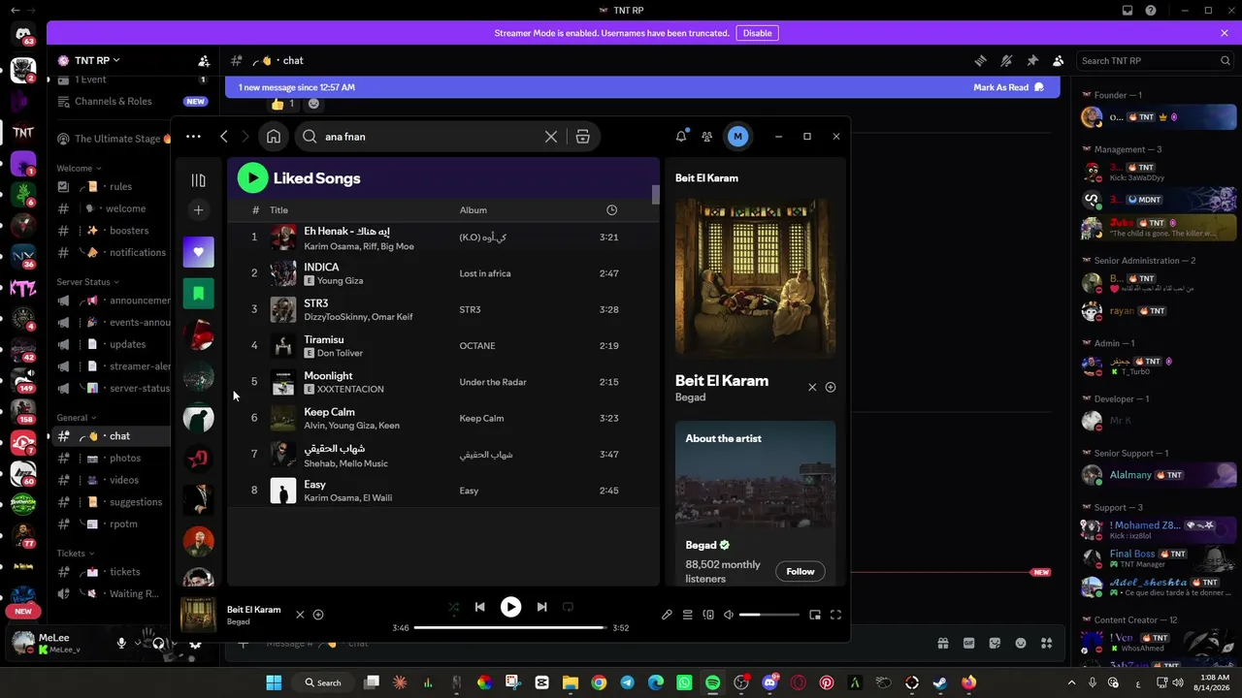
Task: Open Windows Start menu
Action: point(274,682)
